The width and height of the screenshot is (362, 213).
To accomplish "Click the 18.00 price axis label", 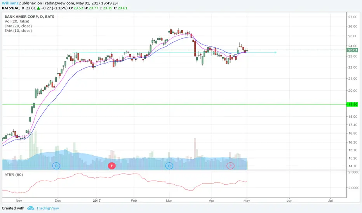I will coord(353,117).
